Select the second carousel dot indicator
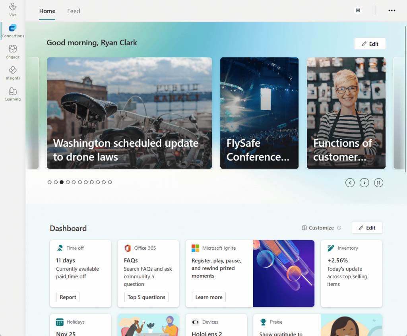Image resolution: width=407 pixels, height=336 pixels. click(x=56, y=182)
